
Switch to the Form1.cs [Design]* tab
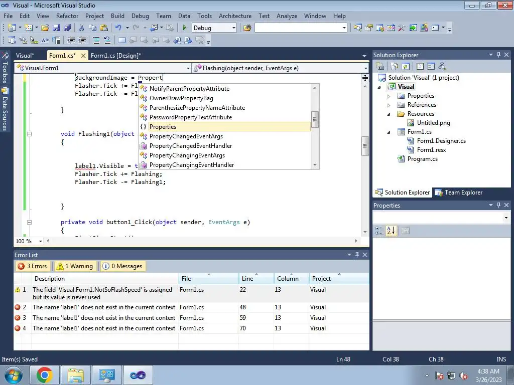116,56
